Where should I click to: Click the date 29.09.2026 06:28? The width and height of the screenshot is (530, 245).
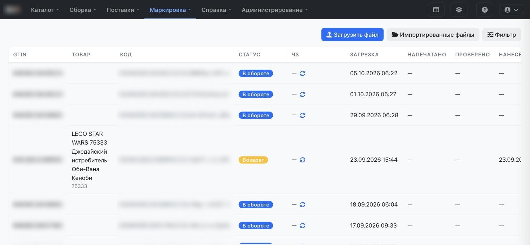[x=374, y=115]
